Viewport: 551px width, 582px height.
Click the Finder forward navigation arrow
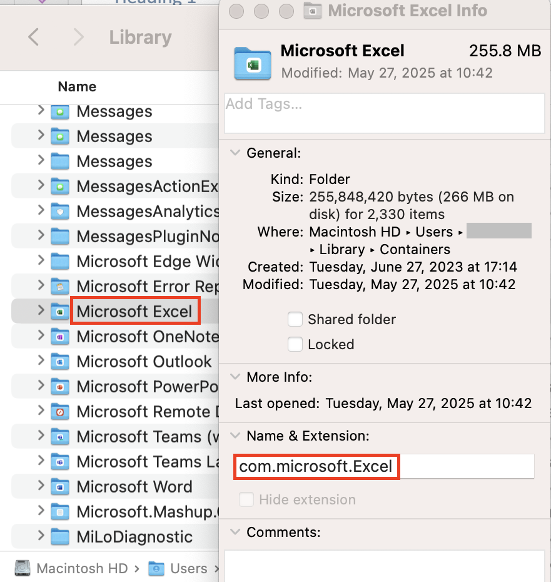pyautogui.click(x=79, y=37)
